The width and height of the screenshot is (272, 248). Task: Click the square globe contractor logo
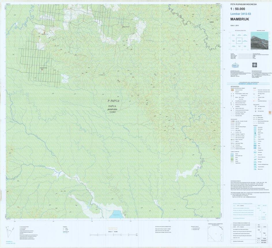pyautogui.click(x=255, y=65)
